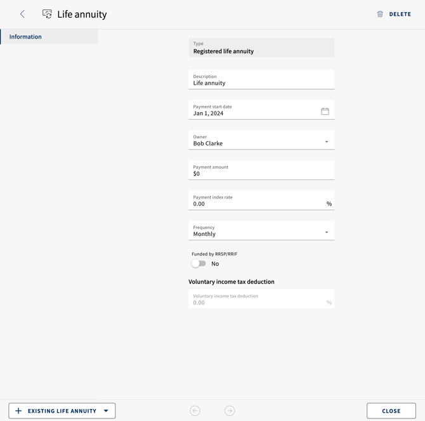This screenshot has width=425, height=421.
Task: Select the Information tab
Action: point(49,37)
